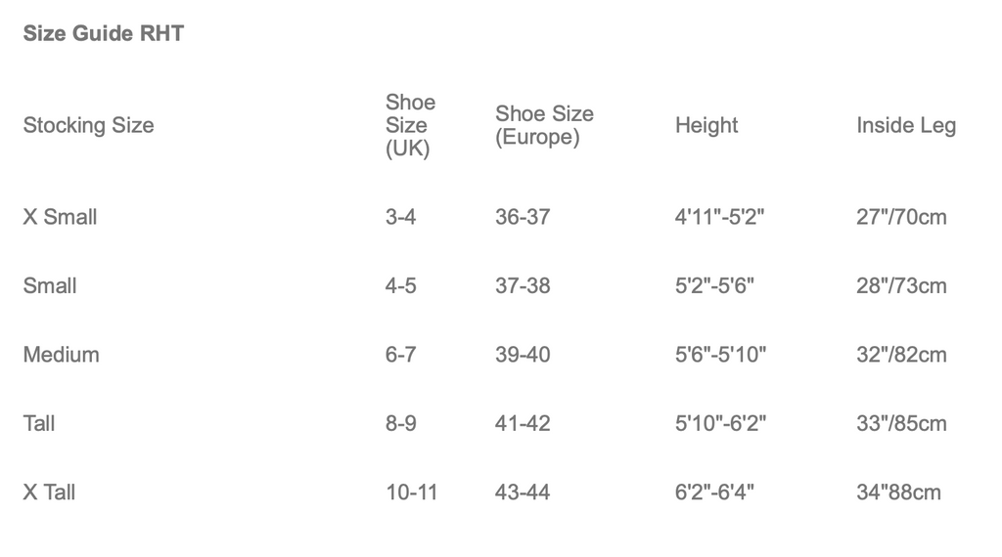Screen dimensions: 1002x557
Task: Click UK shoe size 10-11 cell
Action: [411, 493]
